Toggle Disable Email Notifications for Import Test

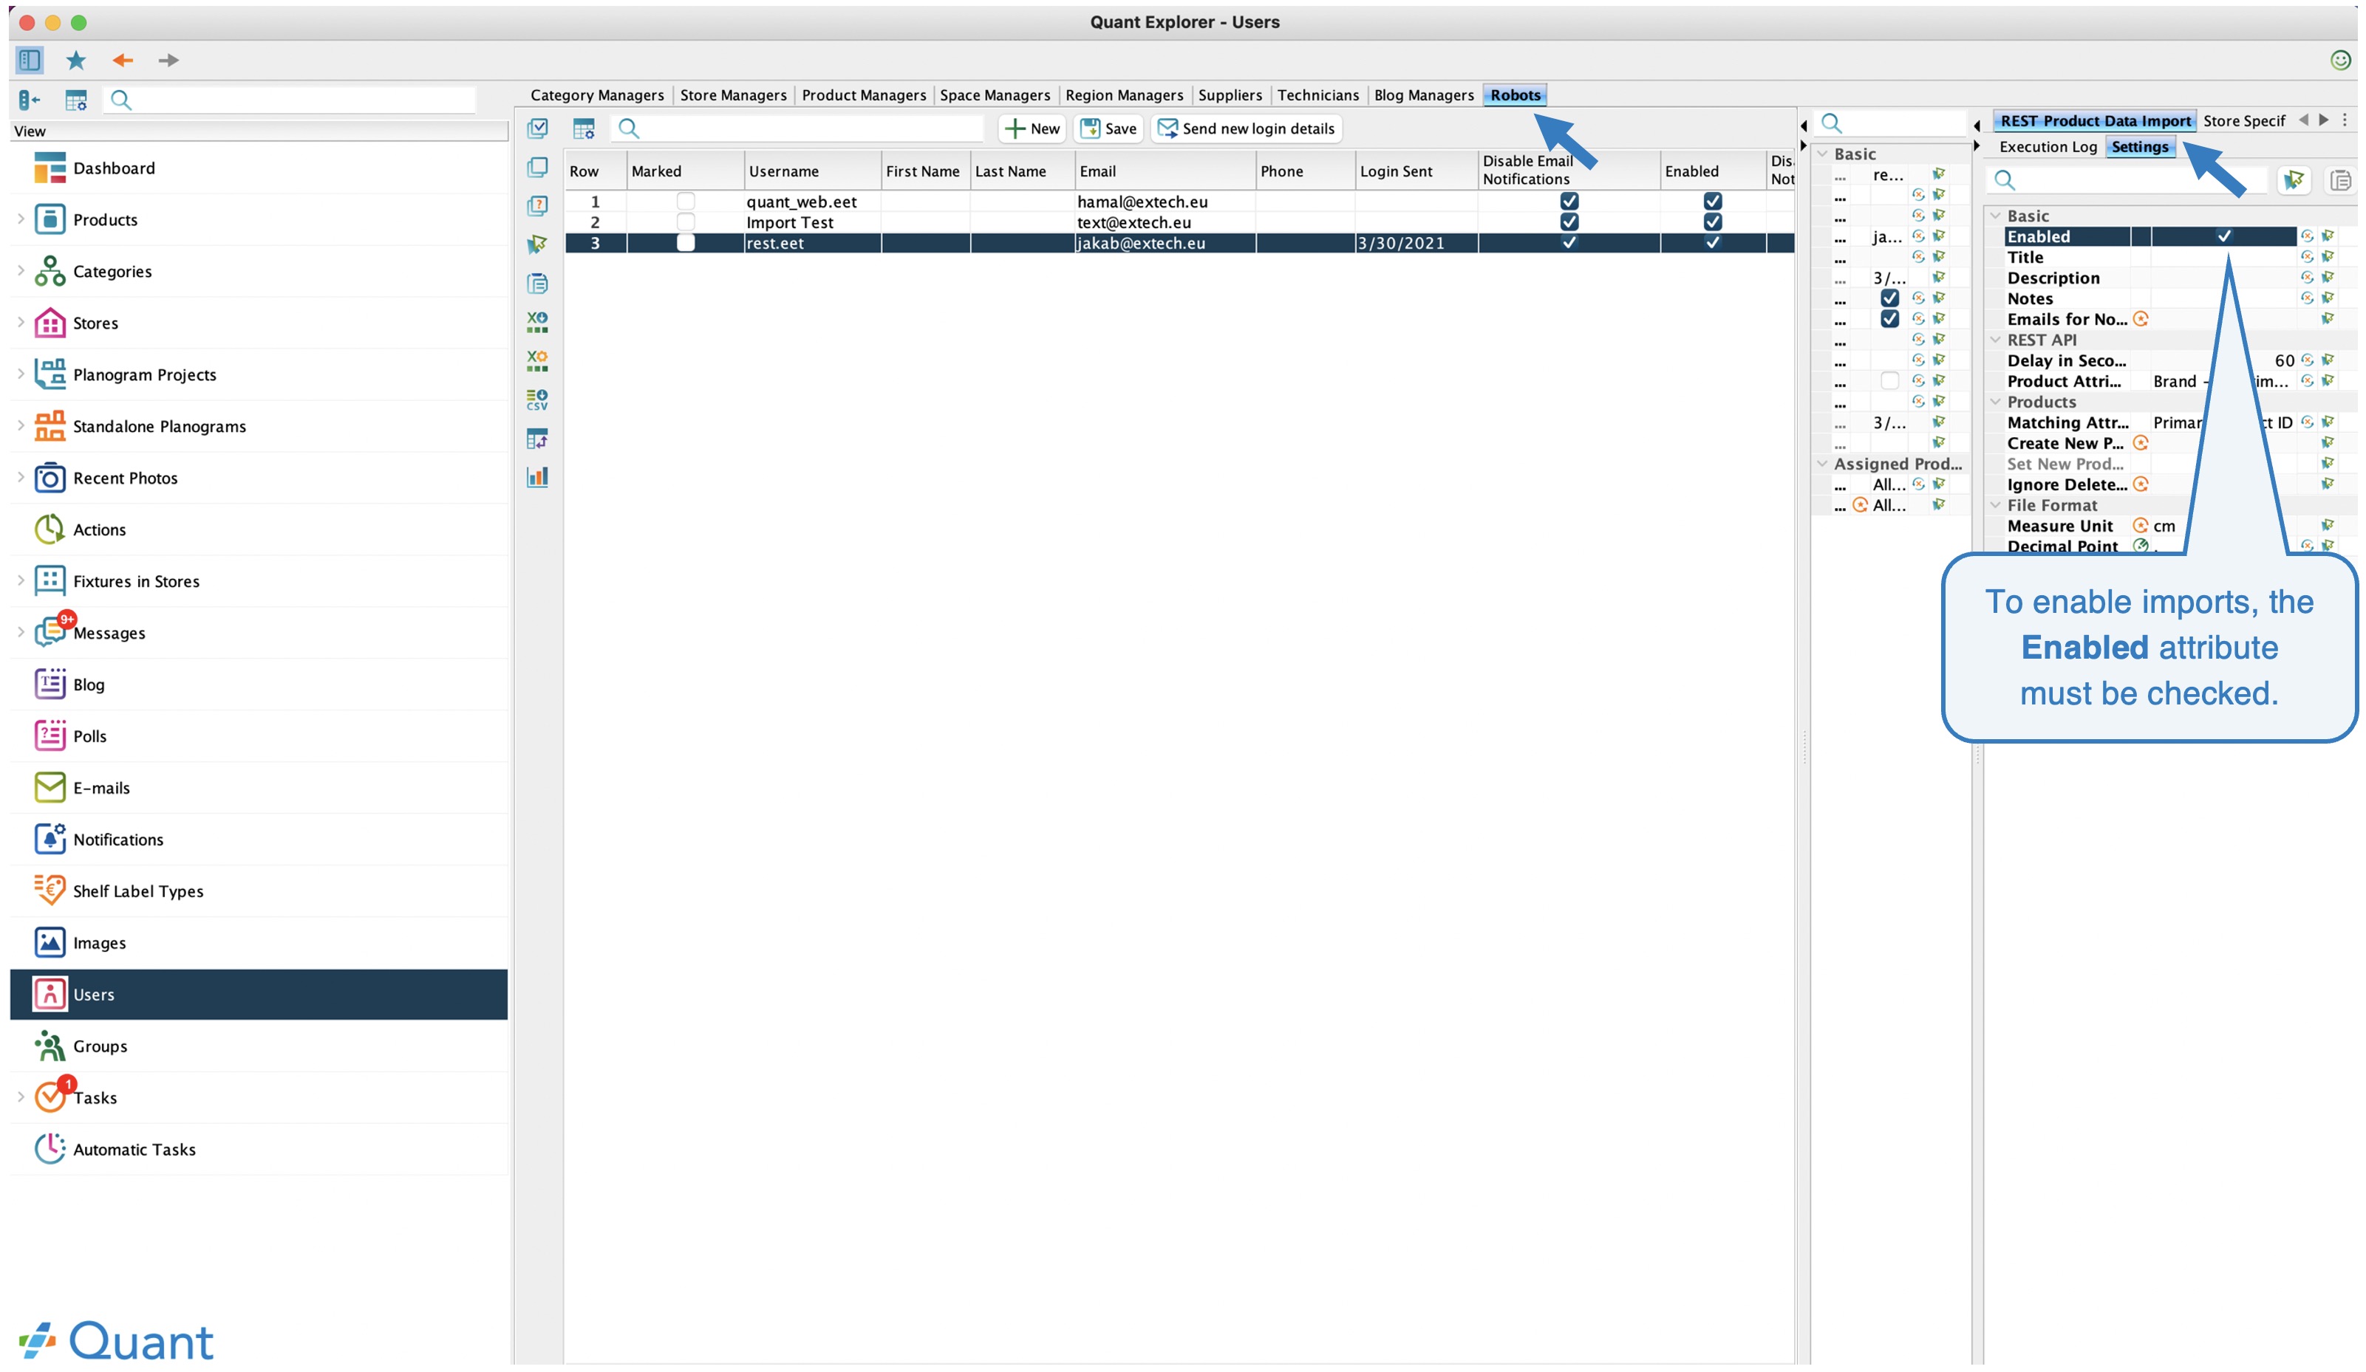click(x=1569, y=222)
